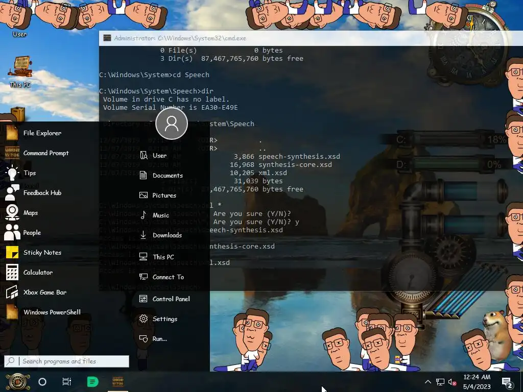The height and width of the screenshot is (392, 523).
Task: Open Settings gear entry
Action: pos(158,319)
